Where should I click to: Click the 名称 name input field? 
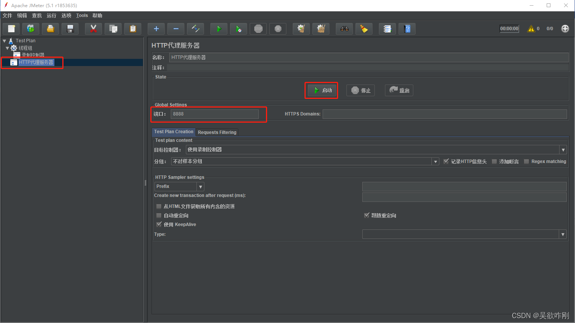[x=369, y=57]
